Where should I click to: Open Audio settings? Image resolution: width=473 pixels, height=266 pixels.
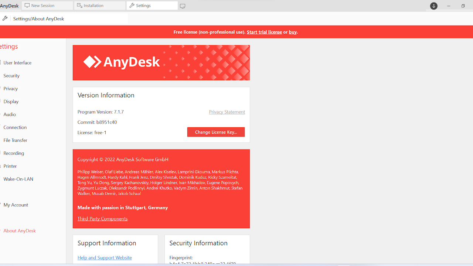click(10, 115)
